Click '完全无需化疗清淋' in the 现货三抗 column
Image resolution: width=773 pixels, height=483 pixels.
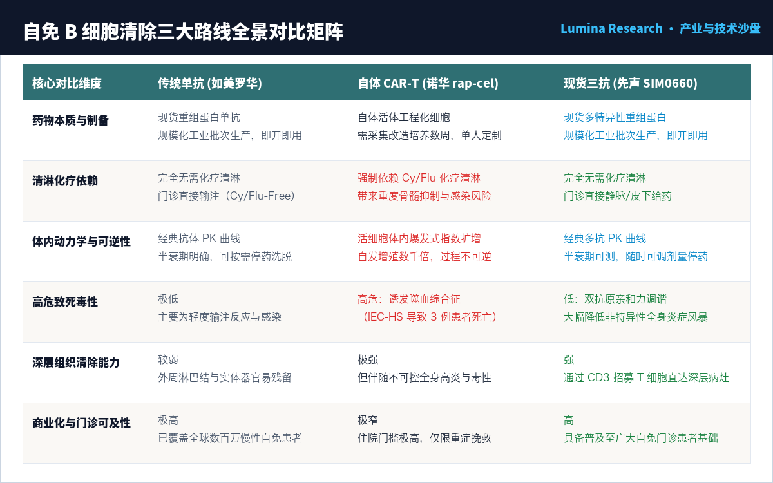tap(605, 178)
